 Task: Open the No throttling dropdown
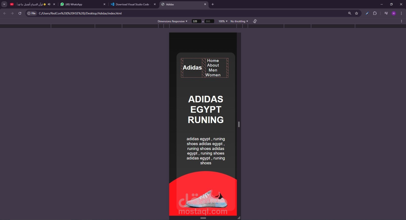tap(239, 21)
